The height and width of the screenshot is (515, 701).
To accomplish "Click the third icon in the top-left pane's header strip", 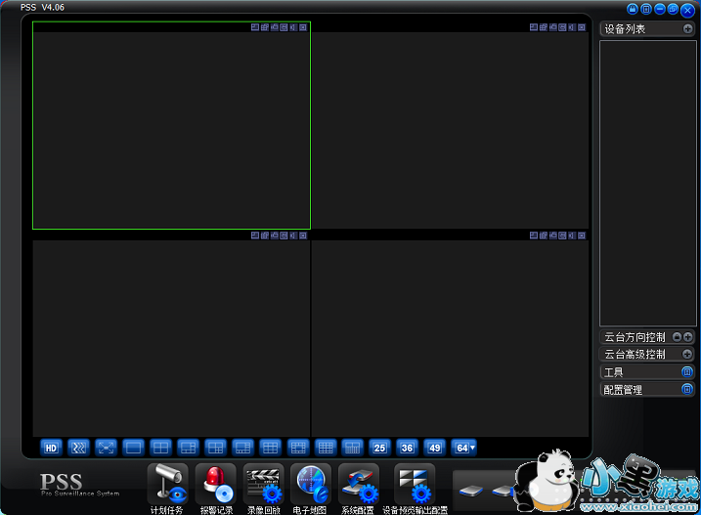I will click(x=275, y=27).
